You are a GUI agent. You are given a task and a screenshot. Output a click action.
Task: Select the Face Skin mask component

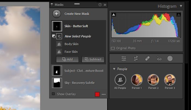click(x=71, y=52)
